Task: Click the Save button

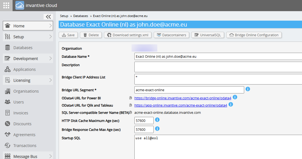Action: coord(68,35)
